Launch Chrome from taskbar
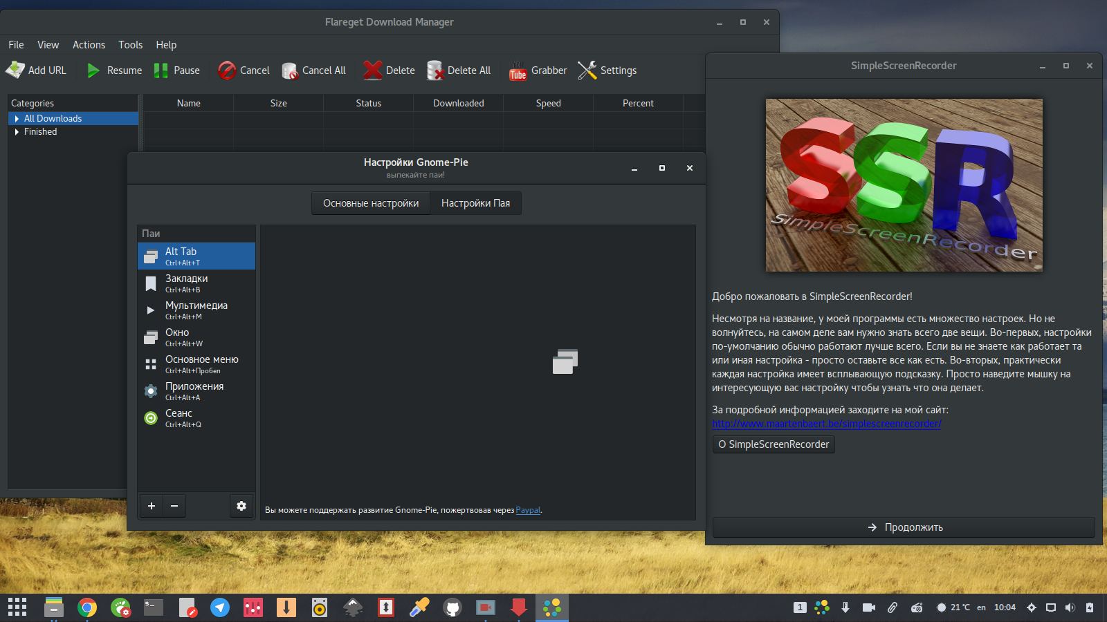Screen dimensions: 1107x622 point(87,607)
